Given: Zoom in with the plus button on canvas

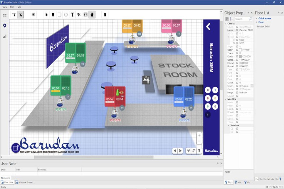Looking at the screenshot, I should tap(199, 135).
